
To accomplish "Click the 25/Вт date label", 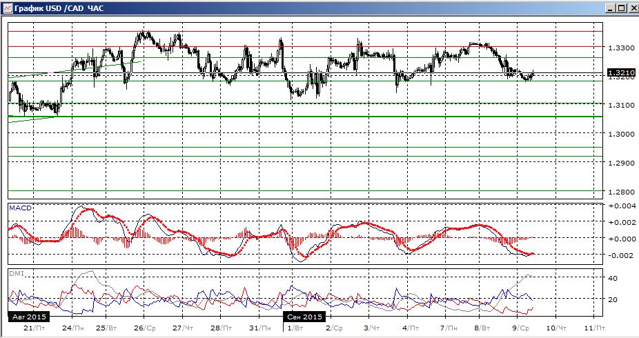I will pos(107,328).
